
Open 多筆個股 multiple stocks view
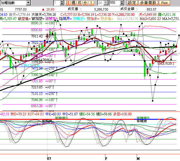(x=148, y=3)
